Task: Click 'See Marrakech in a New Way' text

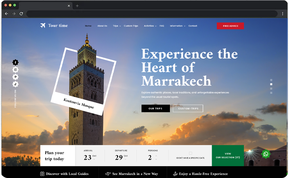Action: coord(135,174)
